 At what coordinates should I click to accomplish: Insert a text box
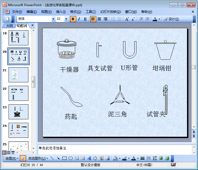click(x=77, y=158)
